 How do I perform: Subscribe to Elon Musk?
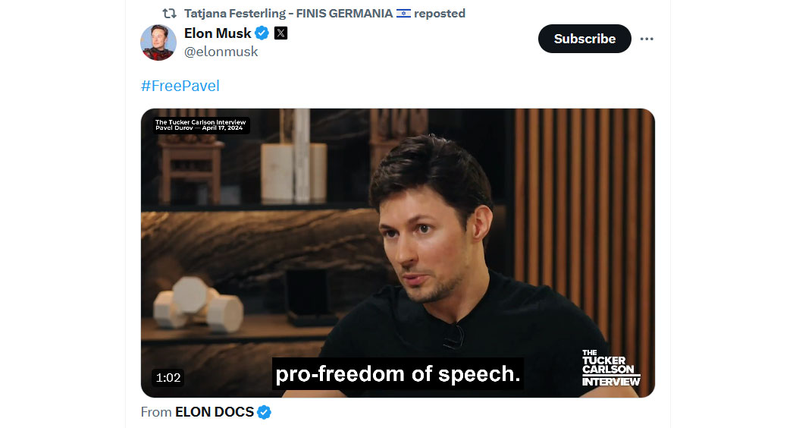(584, 39)
